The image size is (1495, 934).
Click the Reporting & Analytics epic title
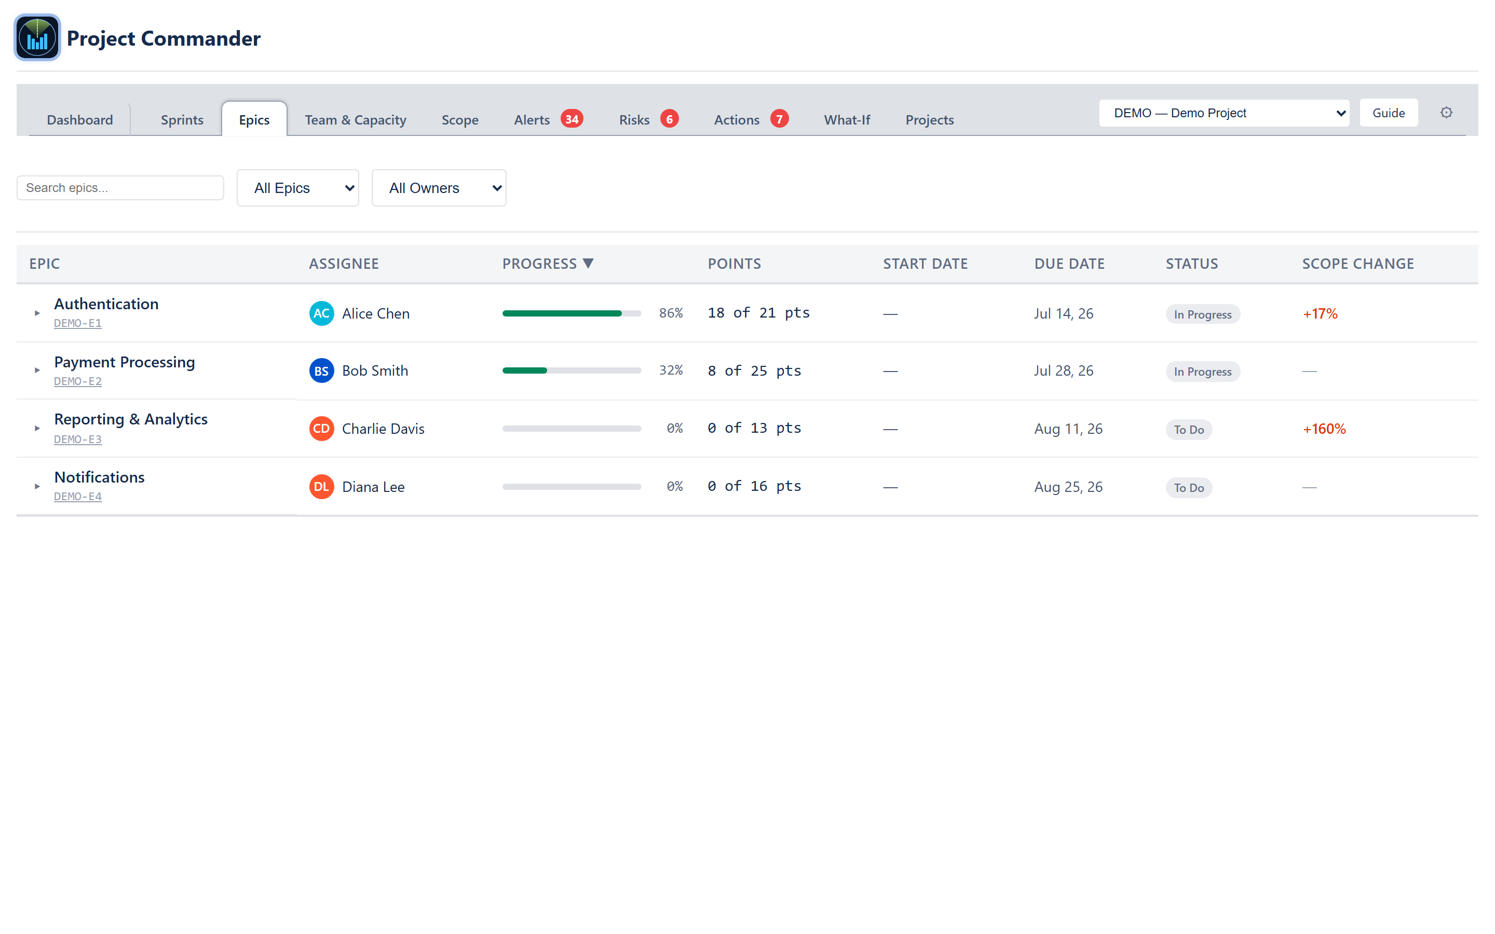tap(131, 419)
